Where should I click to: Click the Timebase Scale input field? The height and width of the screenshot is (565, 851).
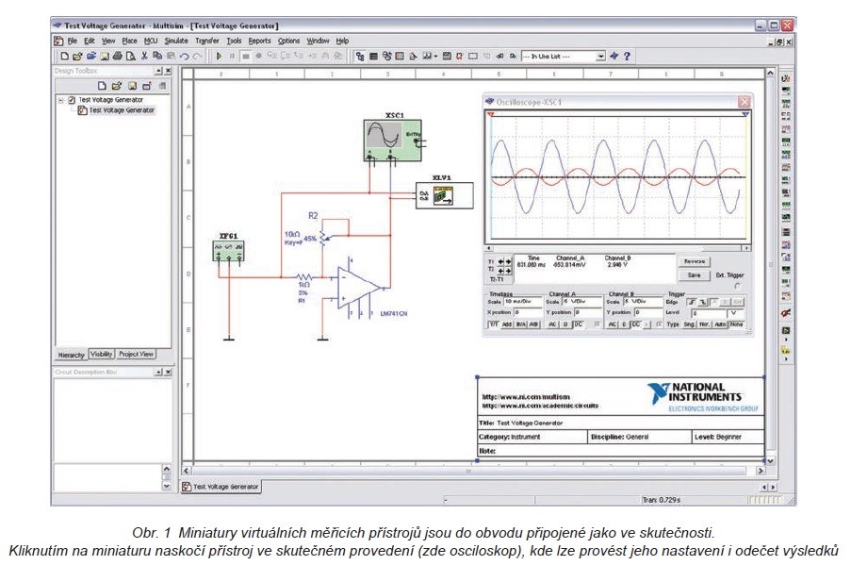pos(522,301)
